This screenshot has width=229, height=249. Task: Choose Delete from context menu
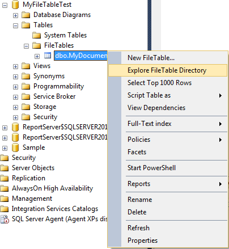point(168,212)
